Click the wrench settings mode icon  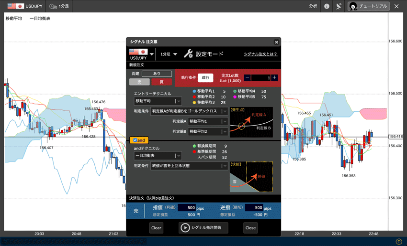click(188, 54)
